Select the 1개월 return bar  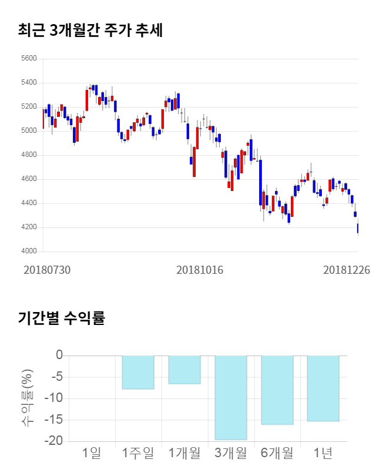coord(184,370)
